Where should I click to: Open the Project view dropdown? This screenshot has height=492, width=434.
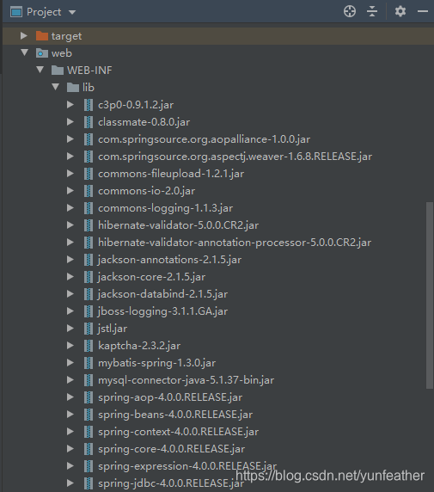pos(72,12)
